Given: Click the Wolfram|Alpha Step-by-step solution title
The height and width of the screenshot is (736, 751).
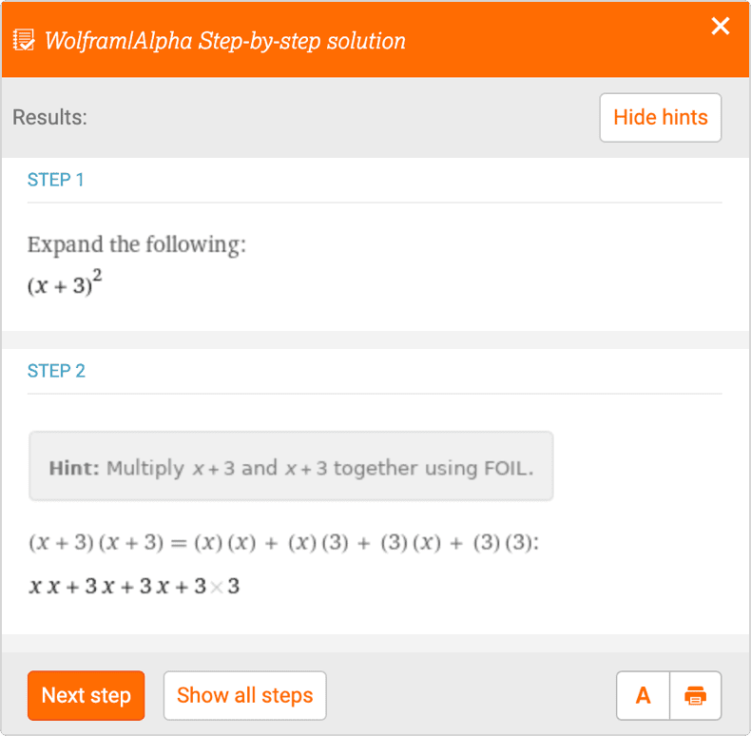Looking at the screenshot, I should point(225,42).
